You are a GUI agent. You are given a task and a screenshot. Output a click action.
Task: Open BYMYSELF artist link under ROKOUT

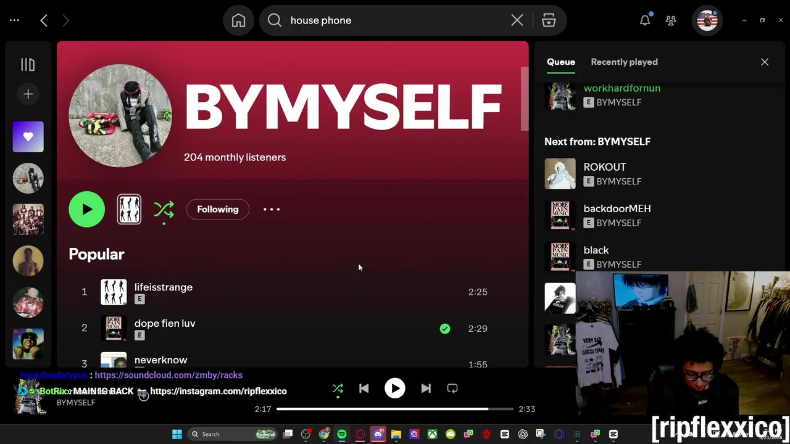pos(618,181)
